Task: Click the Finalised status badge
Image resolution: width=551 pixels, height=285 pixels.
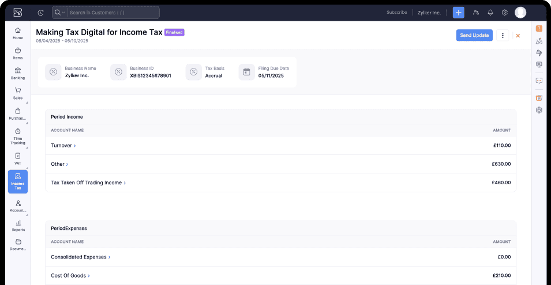Action: tap(174, 32)
